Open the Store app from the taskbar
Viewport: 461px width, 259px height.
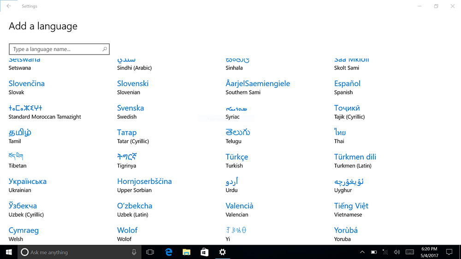[x=204, y=252]
